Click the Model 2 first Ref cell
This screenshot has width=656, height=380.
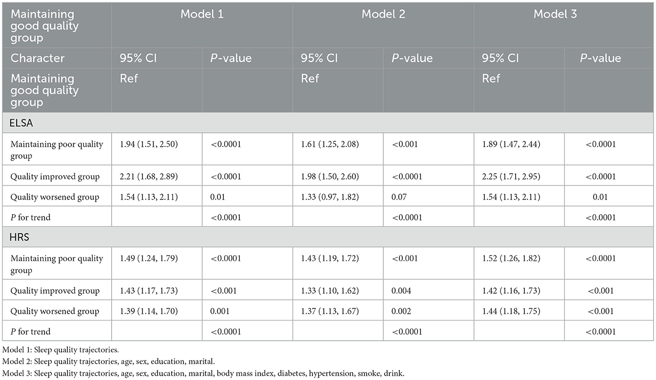pos(310,78)
